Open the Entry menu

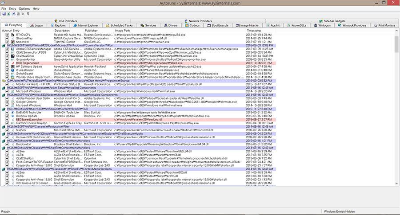pos(12,9)
